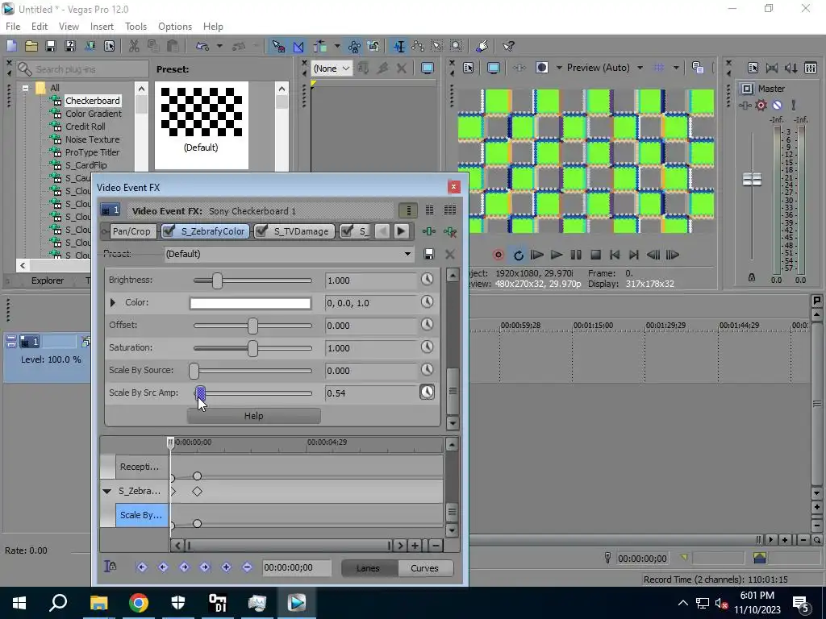The height and width of the screenshot is (619, 826).
Task: Open the Preview (Auto) quality dropdown
Action: coord(640,68)
